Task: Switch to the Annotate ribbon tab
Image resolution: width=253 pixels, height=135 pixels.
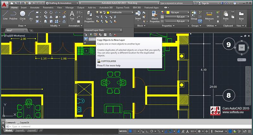Action: click(x=34, y=8)
